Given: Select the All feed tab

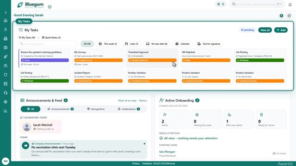Looking at the screenshot, I should 31,109.
